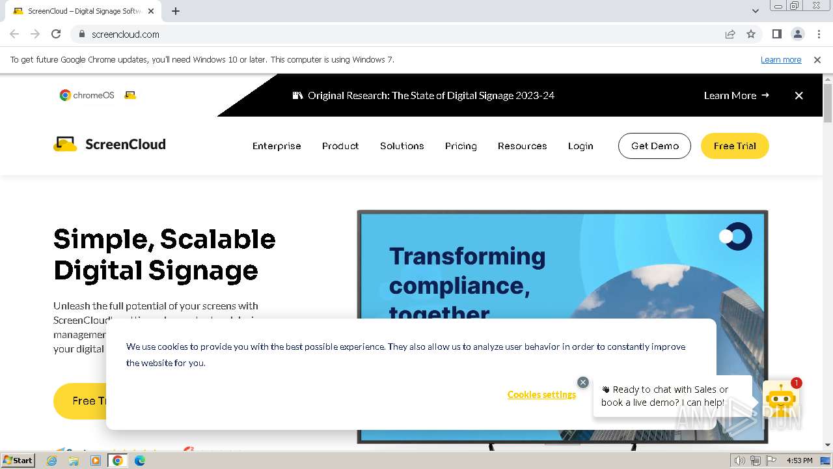
Task: Open the Product menu item
Action: coord(340,146)
